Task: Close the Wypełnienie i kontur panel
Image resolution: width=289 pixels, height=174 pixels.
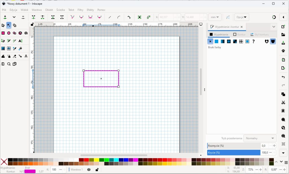Action: point(242,27)
